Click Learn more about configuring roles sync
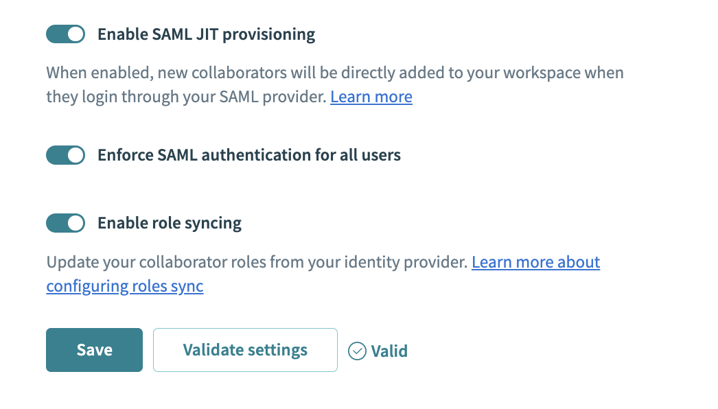 tap(535, 262)
